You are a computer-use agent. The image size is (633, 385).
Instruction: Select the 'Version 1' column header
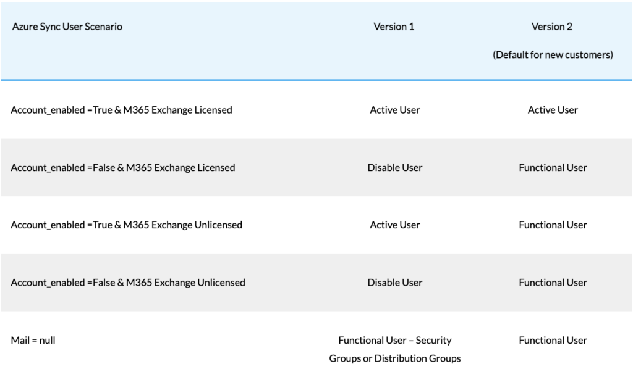point(394,27)
